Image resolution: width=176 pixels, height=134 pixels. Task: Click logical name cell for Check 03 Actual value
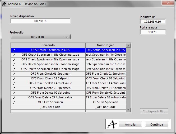coord(106,83)
